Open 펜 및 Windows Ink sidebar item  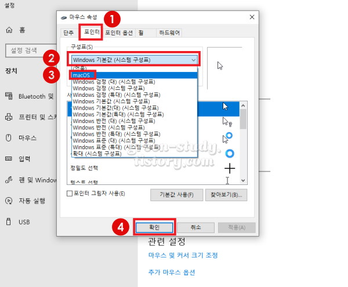click(x=31, y=180)
